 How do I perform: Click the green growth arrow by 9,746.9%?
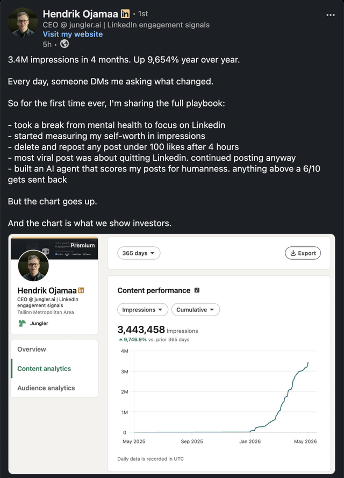coord(120,340)
